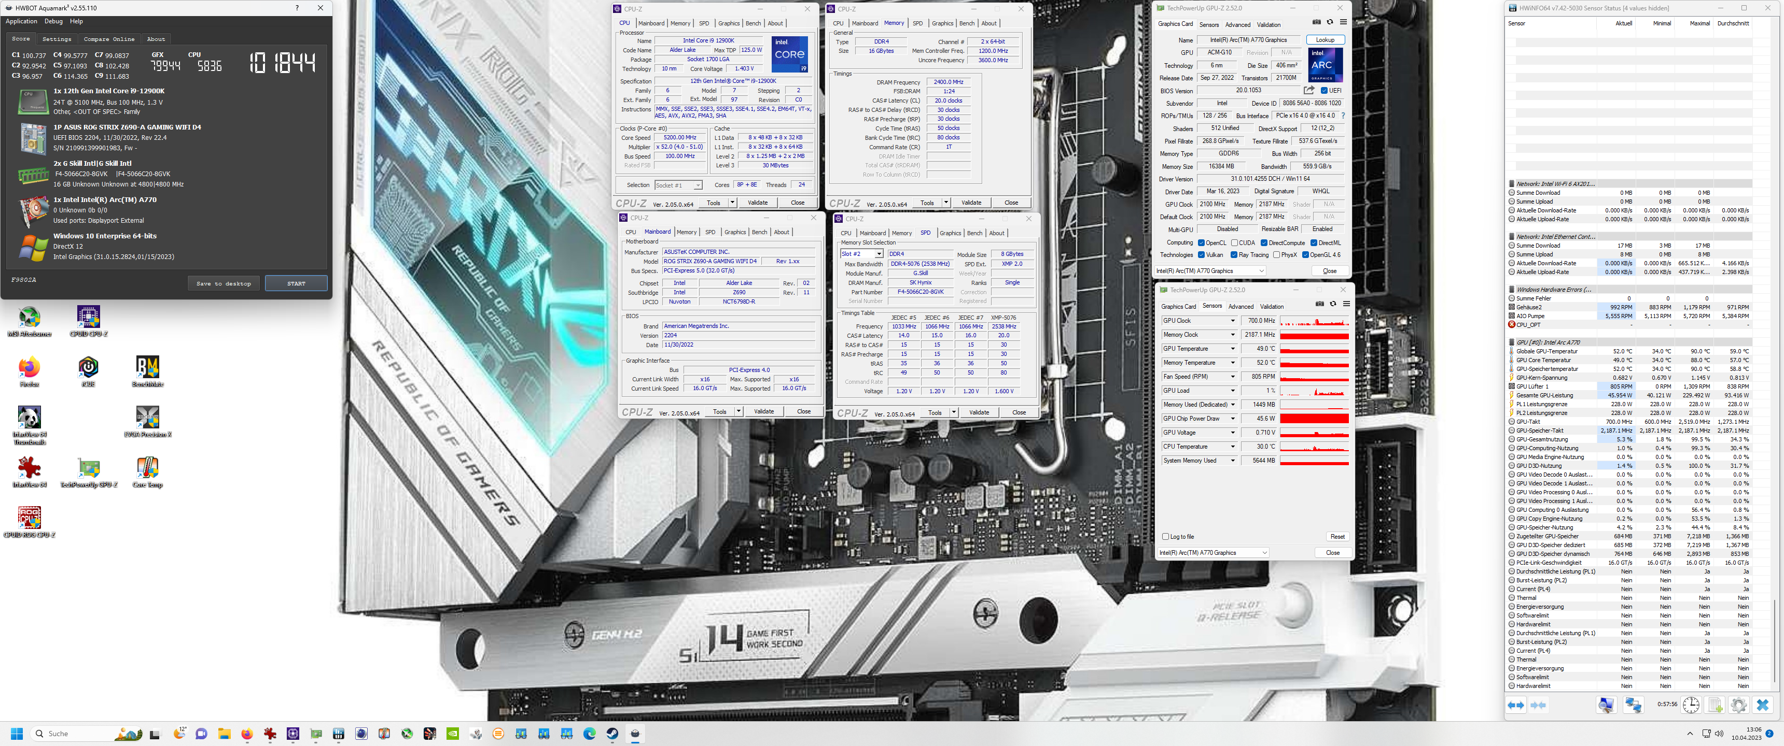This screenshot has height=746, width=1784.
Task: Open GPU selector dropdown in GPU-Z Sensors window
Action: (1214, 552)
